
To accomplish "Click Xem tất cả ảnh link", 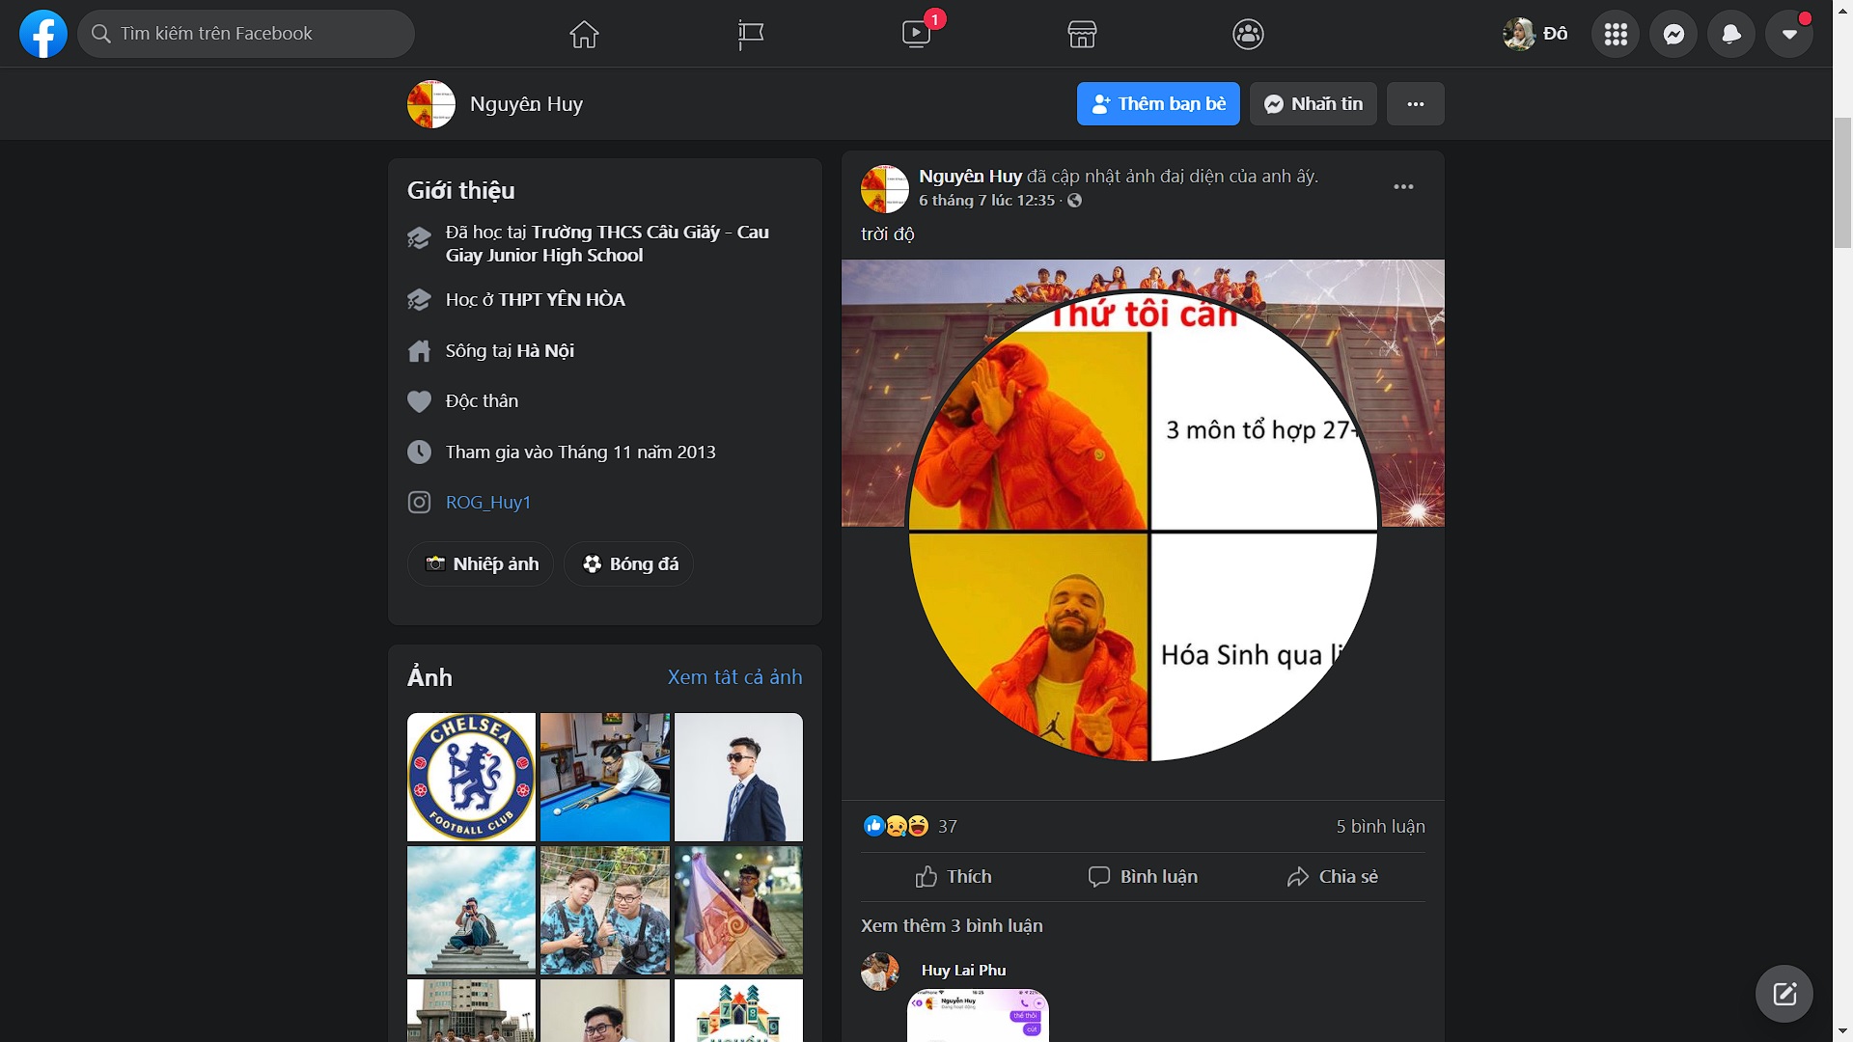I will pos(734,676).
